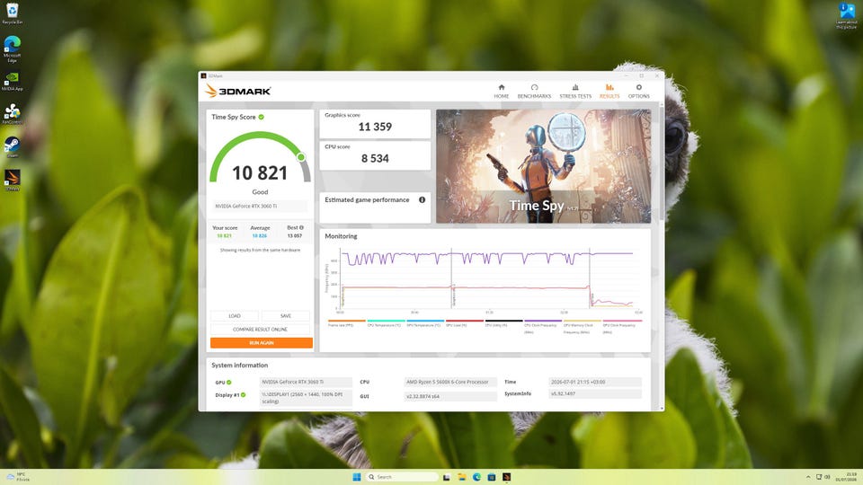This screenshot has height=485, width=863.
Task: Click NVIDIA GeForce RTX 3060 Ti under gauge
Action: pyautogui.click(x=259, y=207)
